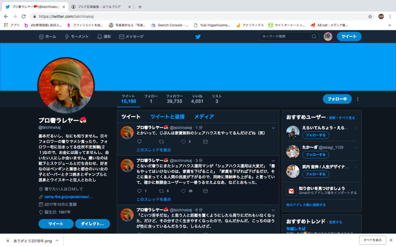Screen dimensions: 396x247
Task: Open the Home (ホーム) nav item
Action: [x=48, y=37]
